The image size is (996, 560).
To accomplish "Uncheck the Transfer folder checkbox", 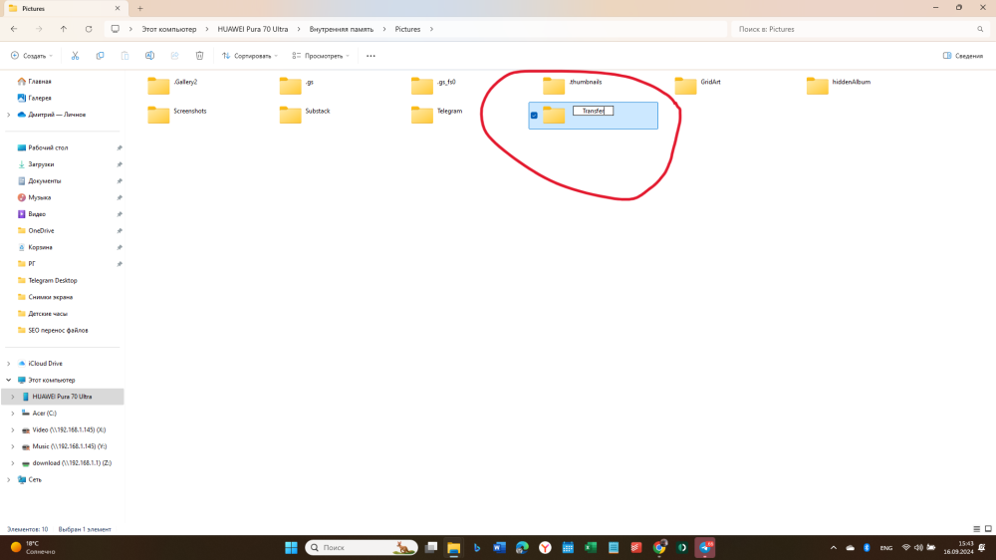I will coord(534,115).
